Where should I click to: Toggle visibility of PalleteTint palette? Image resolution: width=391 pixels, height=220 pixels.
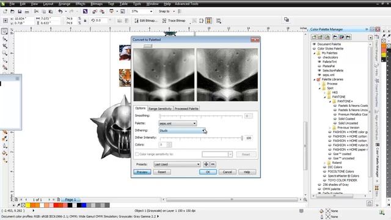point(320,62)
